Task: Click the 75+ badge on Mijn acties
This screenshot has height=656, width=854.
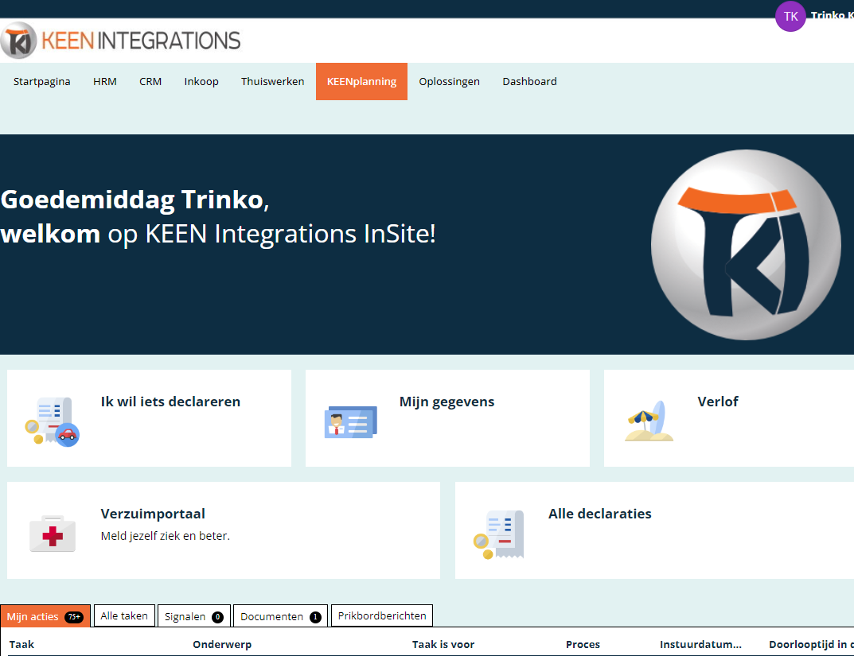Action: (73, 617)
